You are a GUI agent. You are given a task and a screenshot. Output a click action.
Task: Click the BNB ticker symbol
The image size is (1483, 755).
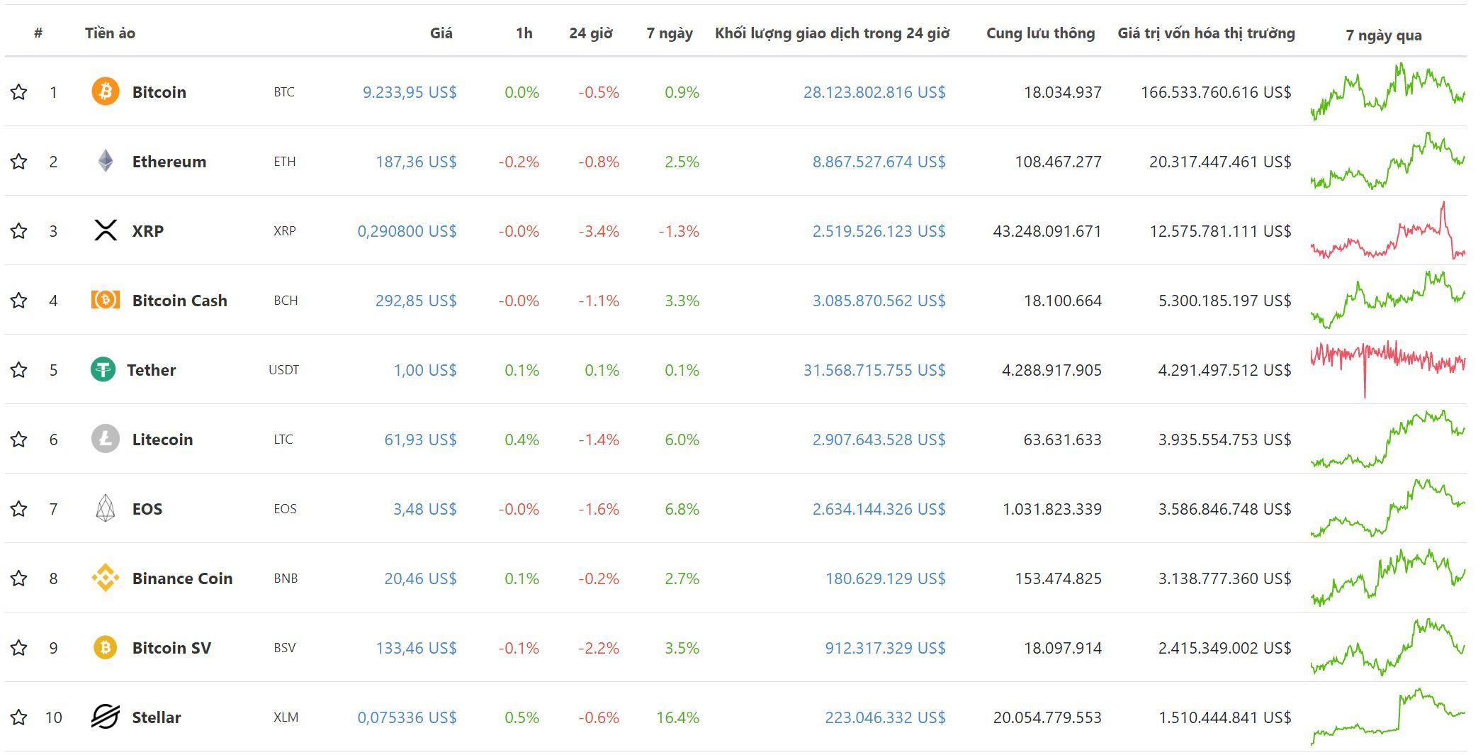click(286, 578)
